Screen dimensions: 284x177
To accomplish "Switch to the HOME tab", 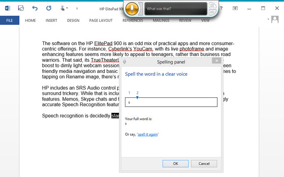I will [31, 21].
